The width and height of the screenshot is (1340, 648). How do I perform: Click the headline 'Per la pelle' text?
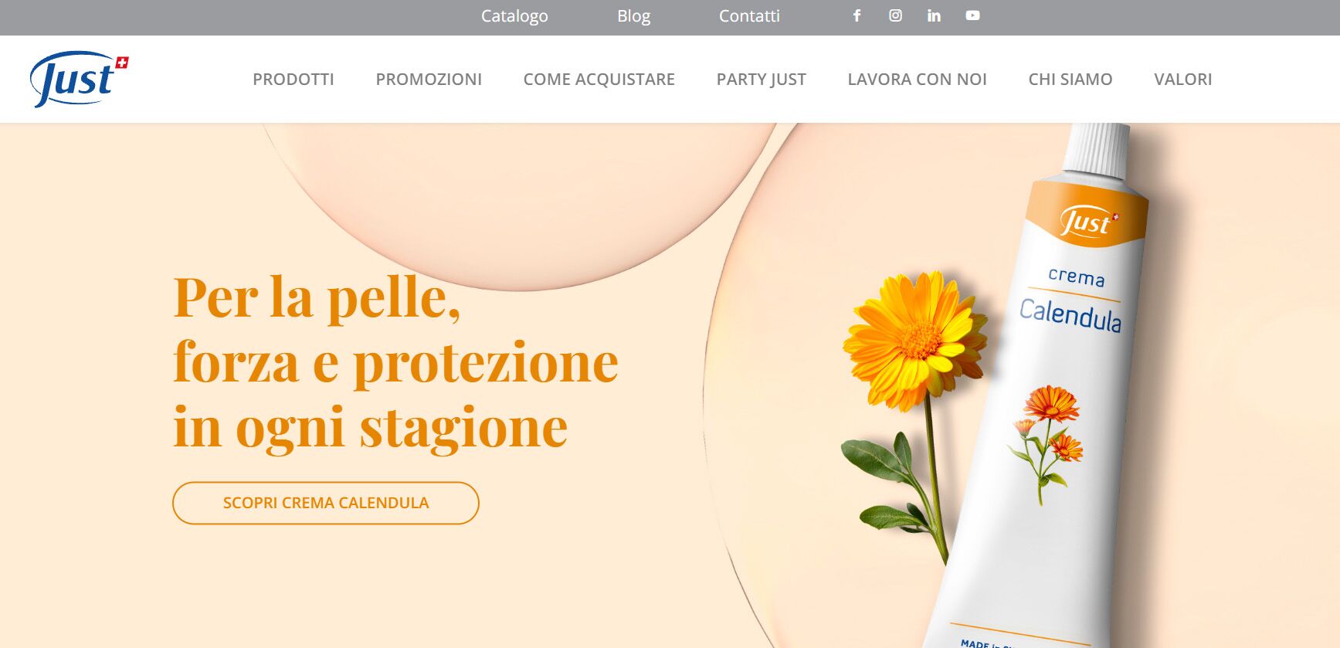(317, 297)
